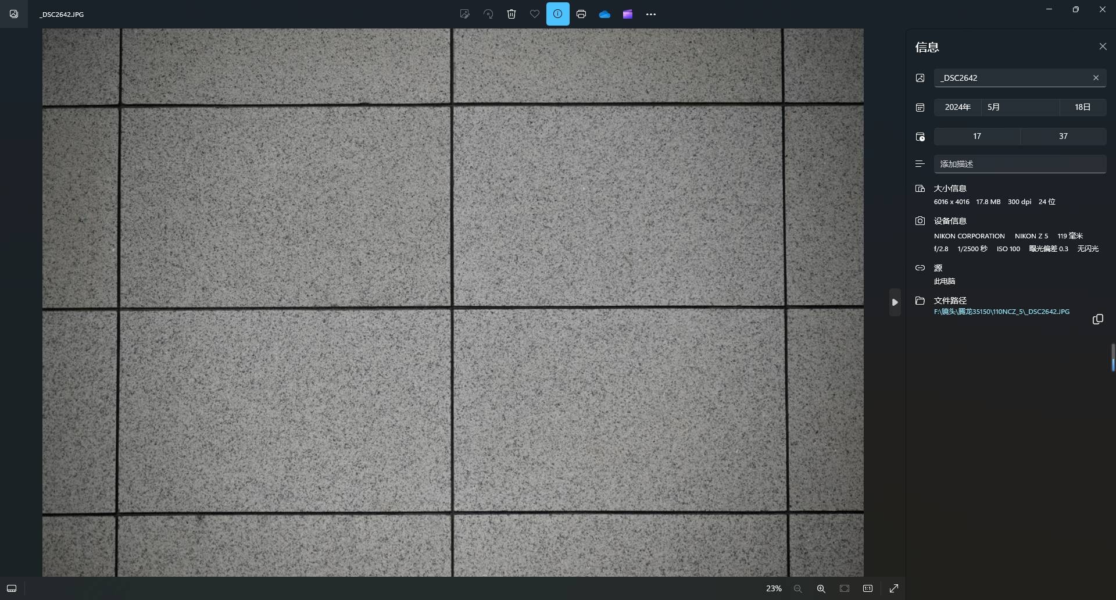Print the photo using printer icon

pyautogui.click(x=581, y=14)
